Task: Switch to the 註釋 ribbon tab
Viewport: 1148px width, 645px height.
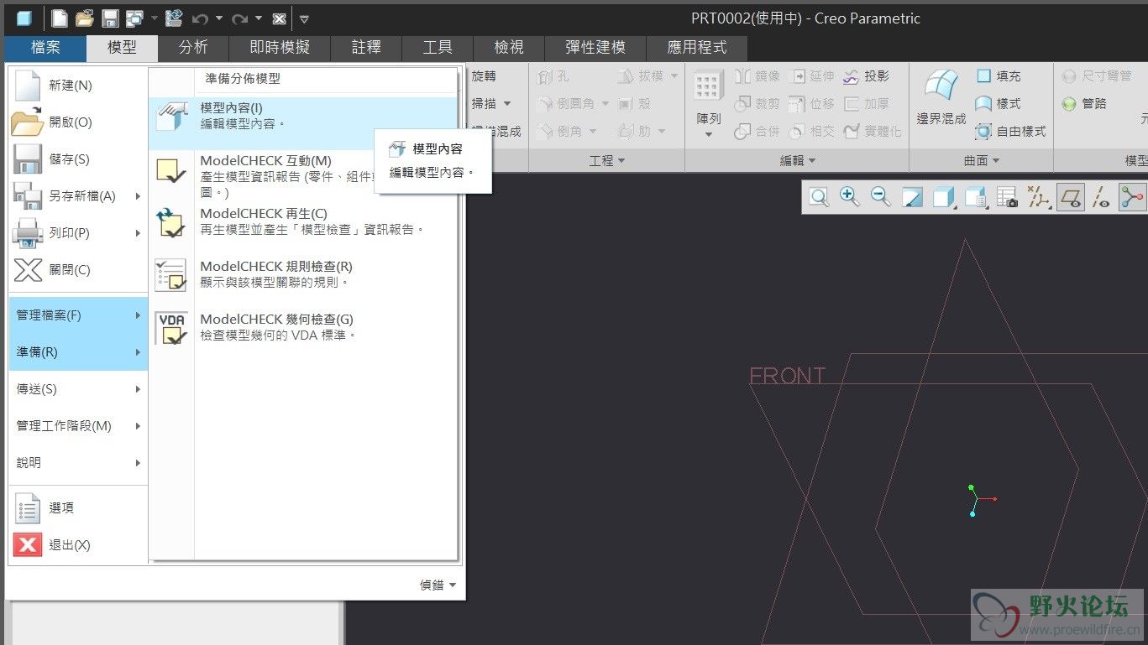Action: [366, 48]
